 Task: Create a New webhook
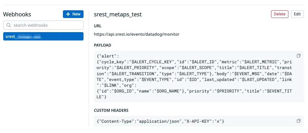[x=73, y=14]
